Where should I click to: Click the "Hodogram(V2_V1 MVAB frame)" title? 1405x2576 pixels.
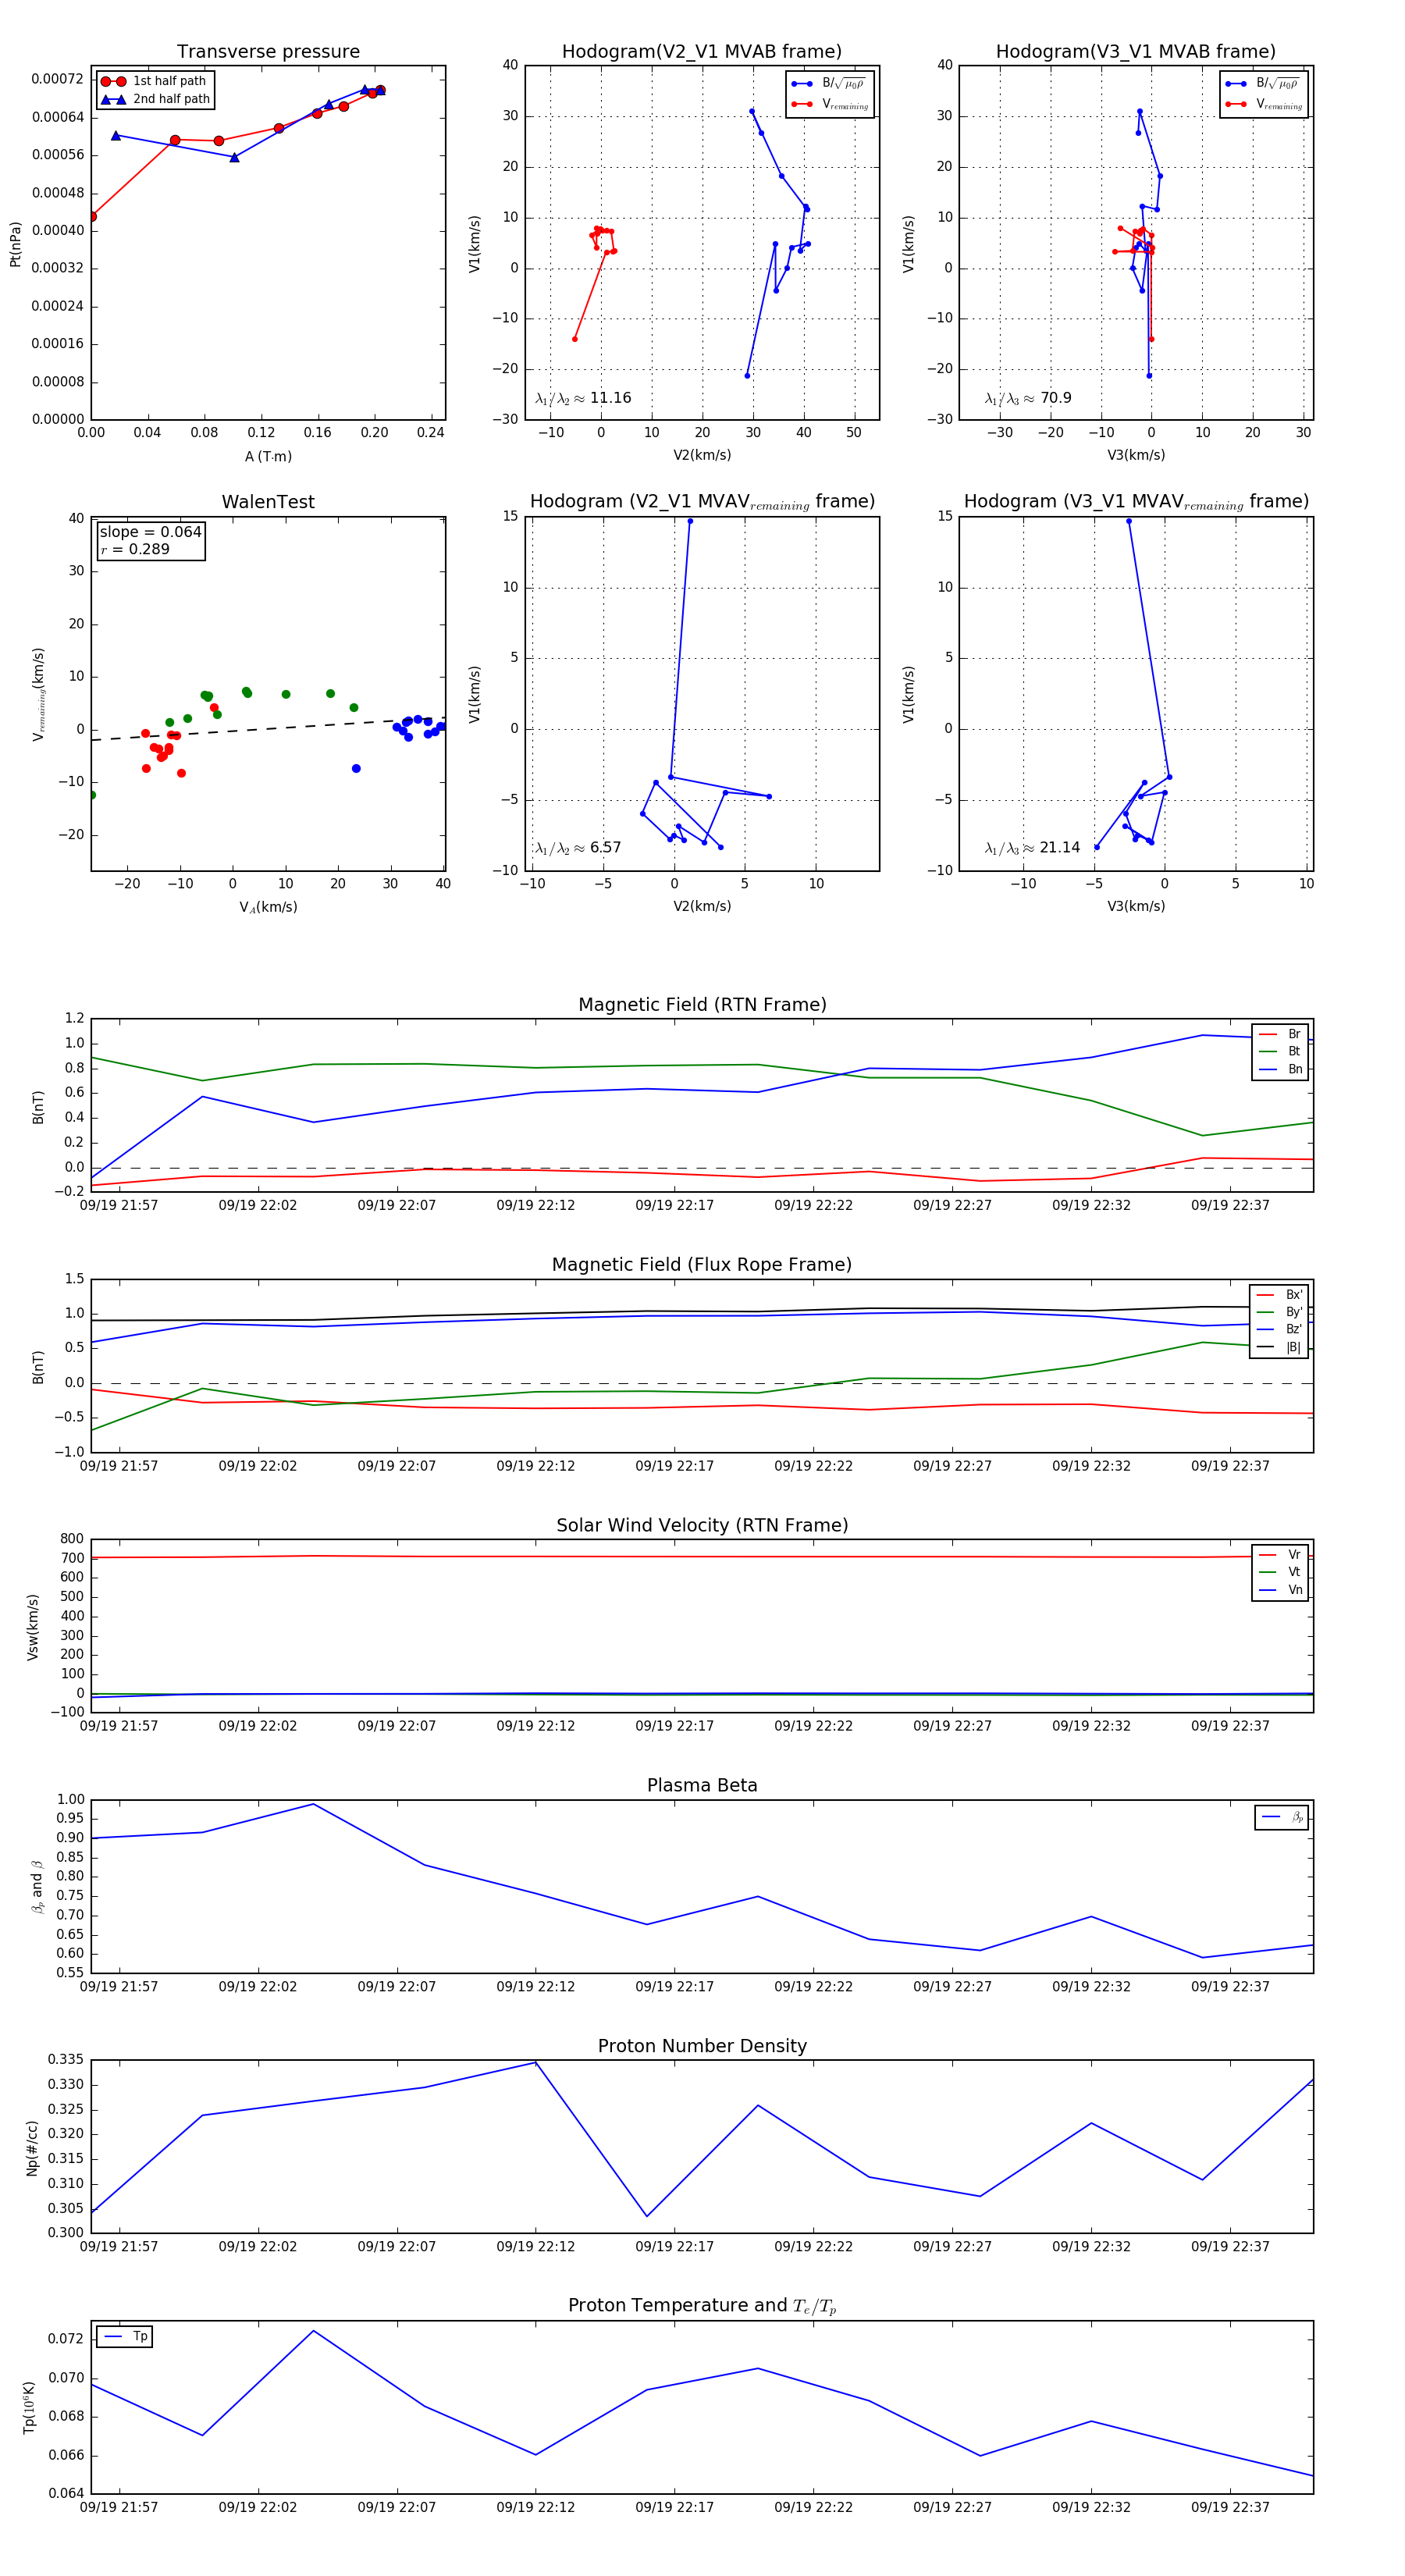(x=702, y=52)
